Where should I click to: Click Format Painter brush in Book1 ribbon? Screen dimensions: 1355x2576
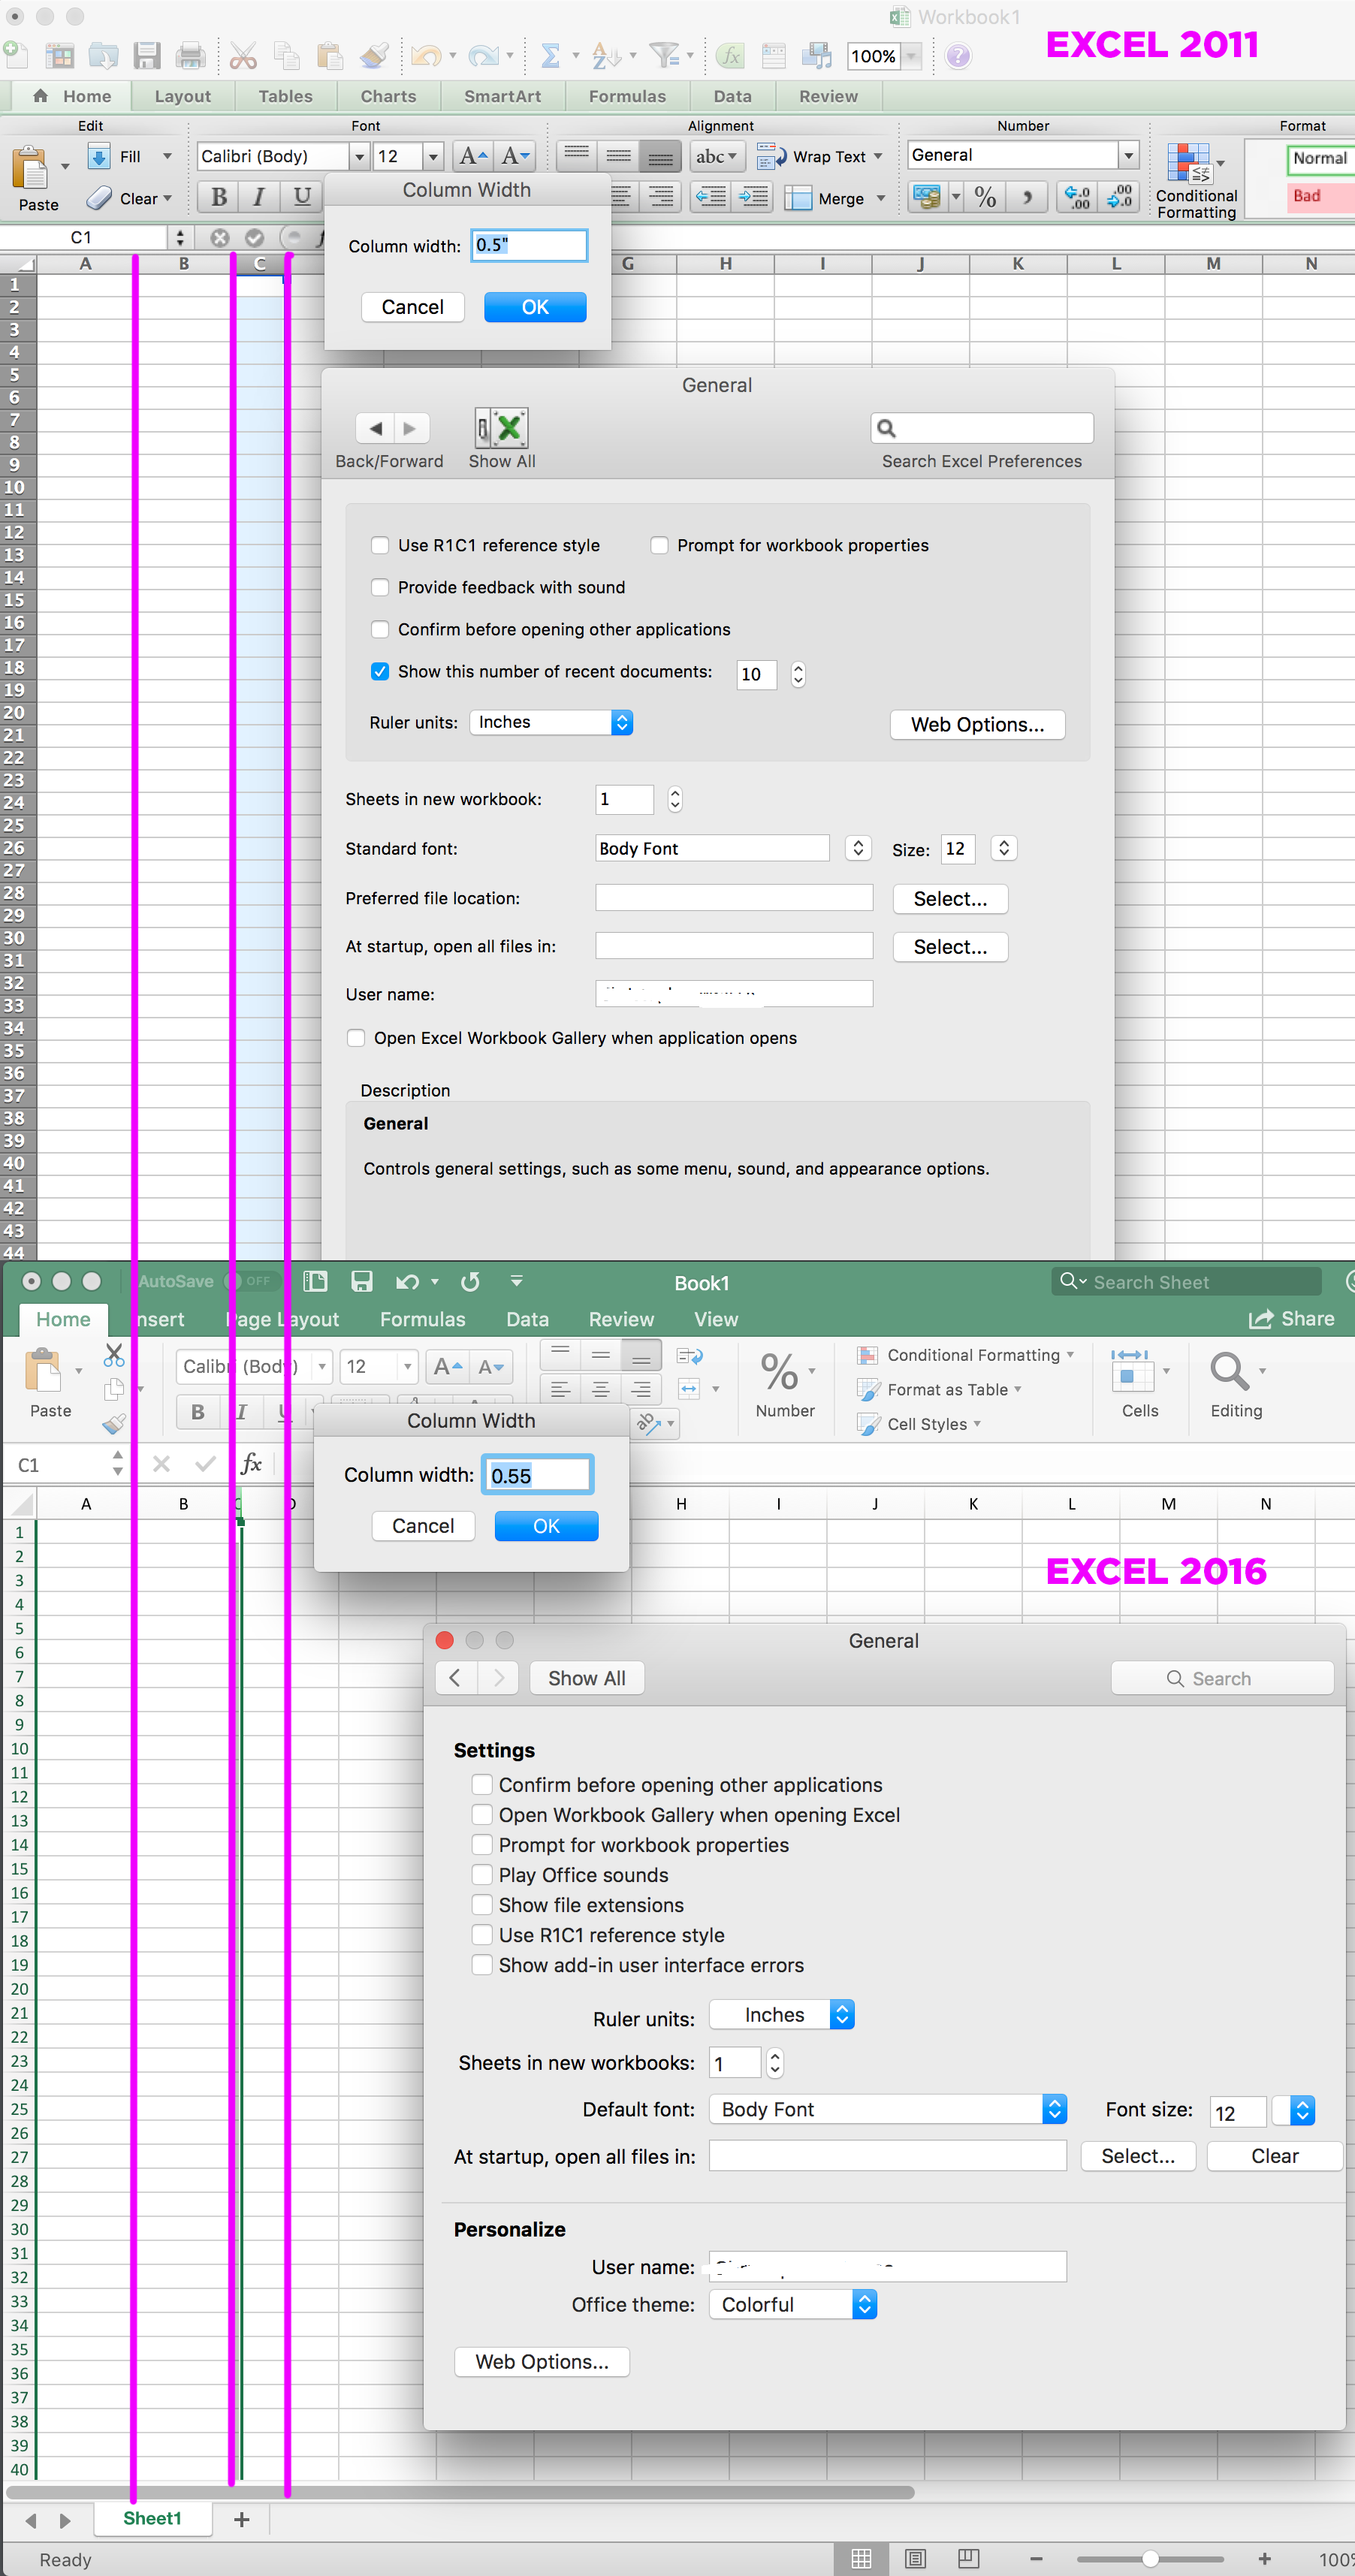click(114, 1423)
